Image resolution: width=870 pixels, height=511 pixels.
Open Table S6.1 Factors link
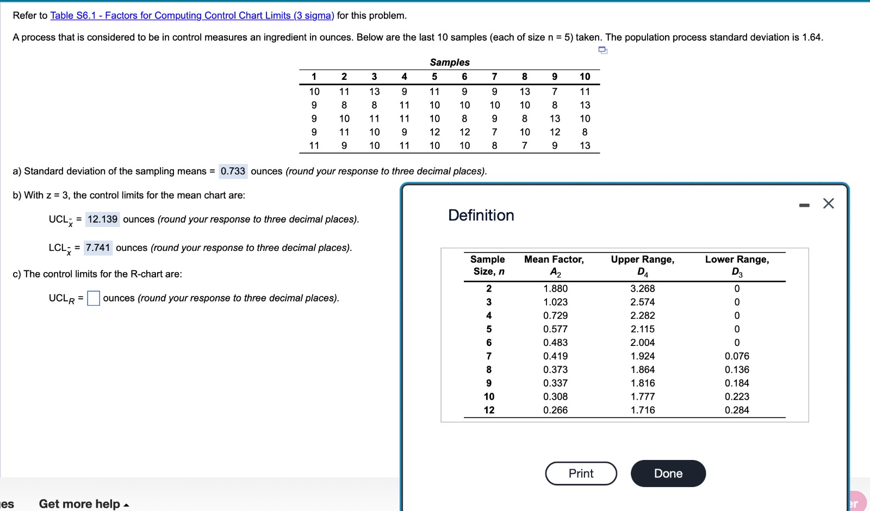191,15
